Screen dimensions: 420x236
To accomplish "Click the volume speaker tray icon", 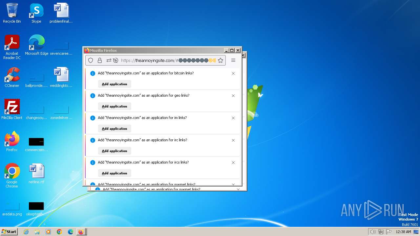I will point(373,232).
